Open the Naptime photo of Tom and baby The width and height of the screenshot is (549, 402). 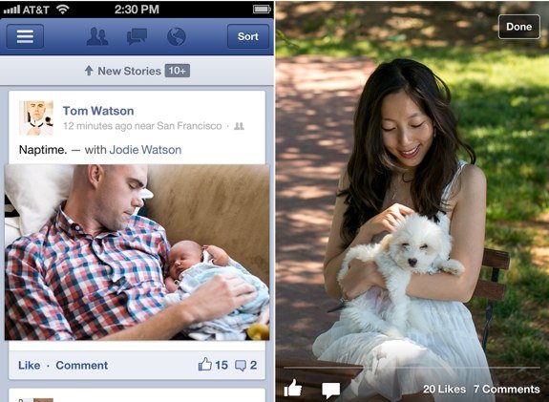[137, 252]
